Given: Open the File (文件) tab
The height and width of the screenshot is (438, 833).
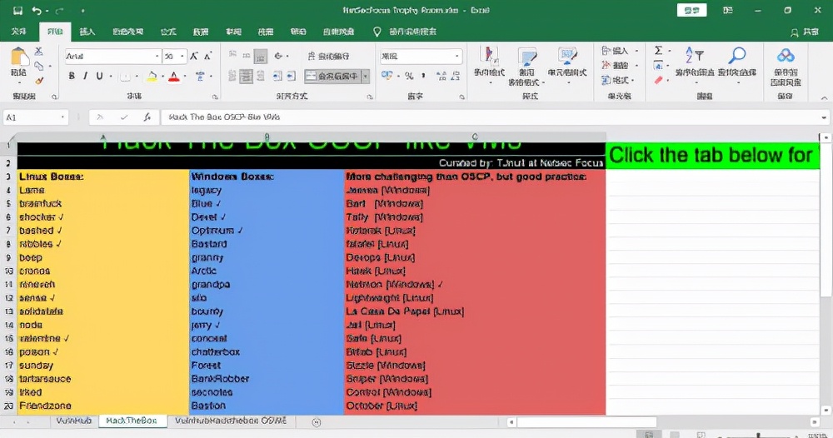Looking at the screenshot, I should (x=18, y=32).
